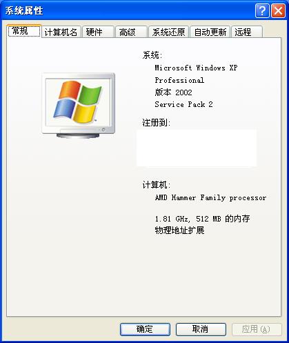
Task: Open the 系统还原 tab
Action: point(168,32)
